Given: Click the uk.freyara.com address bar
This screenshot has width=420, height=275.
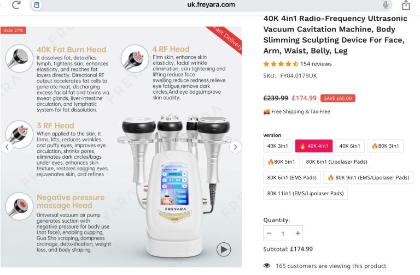Looking at the screenshot, I should (211, 5).
